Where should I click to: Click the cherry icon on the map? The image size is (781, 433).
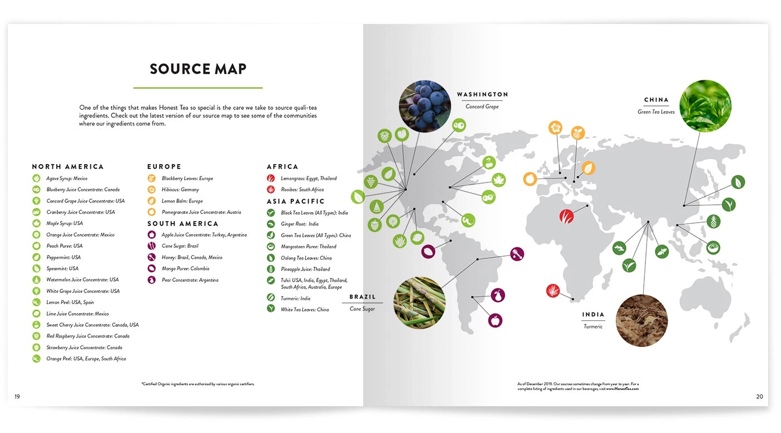point(489,162)
